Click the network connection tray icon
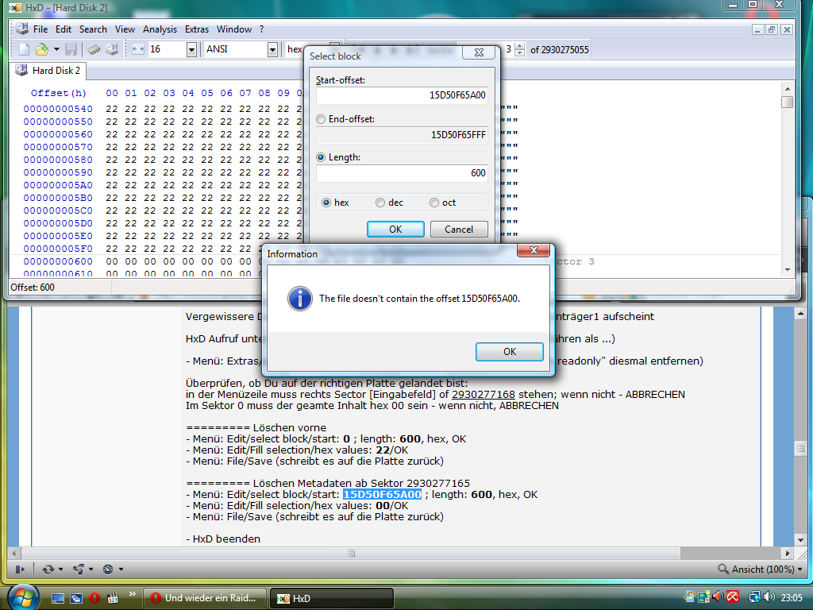This screenshot has height=610, width=813. pyautogui.click(x=755, y=597)
